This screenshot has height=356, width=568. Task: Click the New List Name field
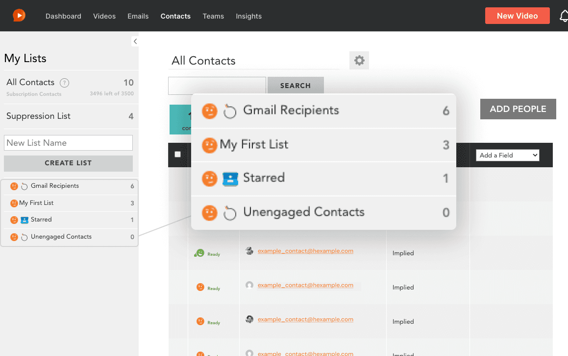[68, 143]
